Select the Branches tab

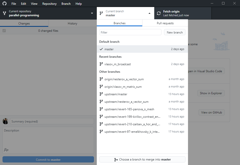[119, 23]
